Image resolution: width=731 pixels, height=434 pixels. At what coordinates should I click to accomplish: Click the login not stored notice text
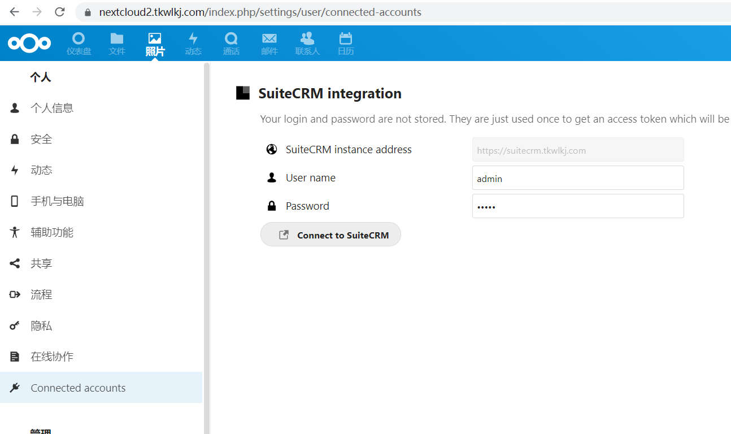[495, 119]
